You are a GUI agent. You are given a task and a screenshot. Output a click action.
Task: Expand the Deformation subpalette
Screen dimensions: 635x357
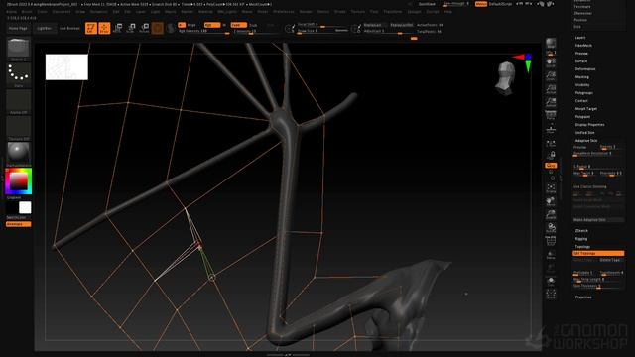585,69
